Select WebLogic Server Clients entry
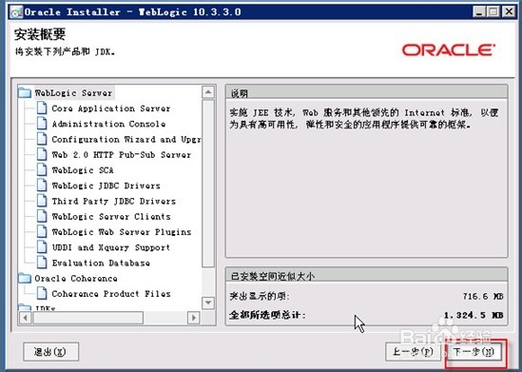 coord(111,217)
